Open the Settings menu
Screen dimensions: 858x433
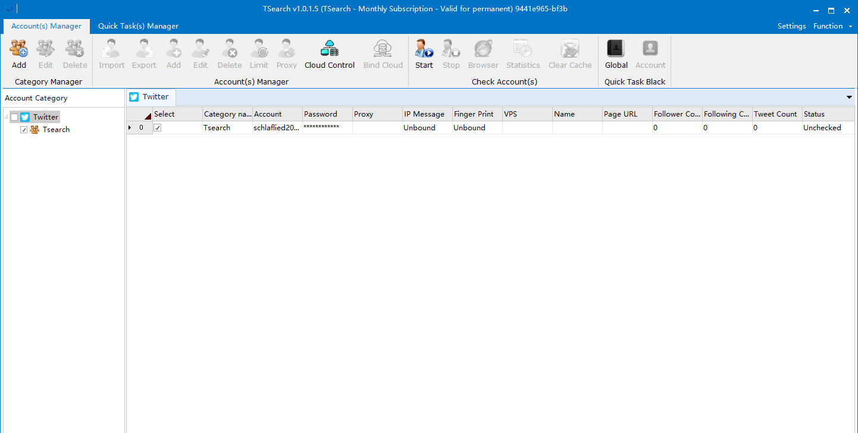pos(791,26)
